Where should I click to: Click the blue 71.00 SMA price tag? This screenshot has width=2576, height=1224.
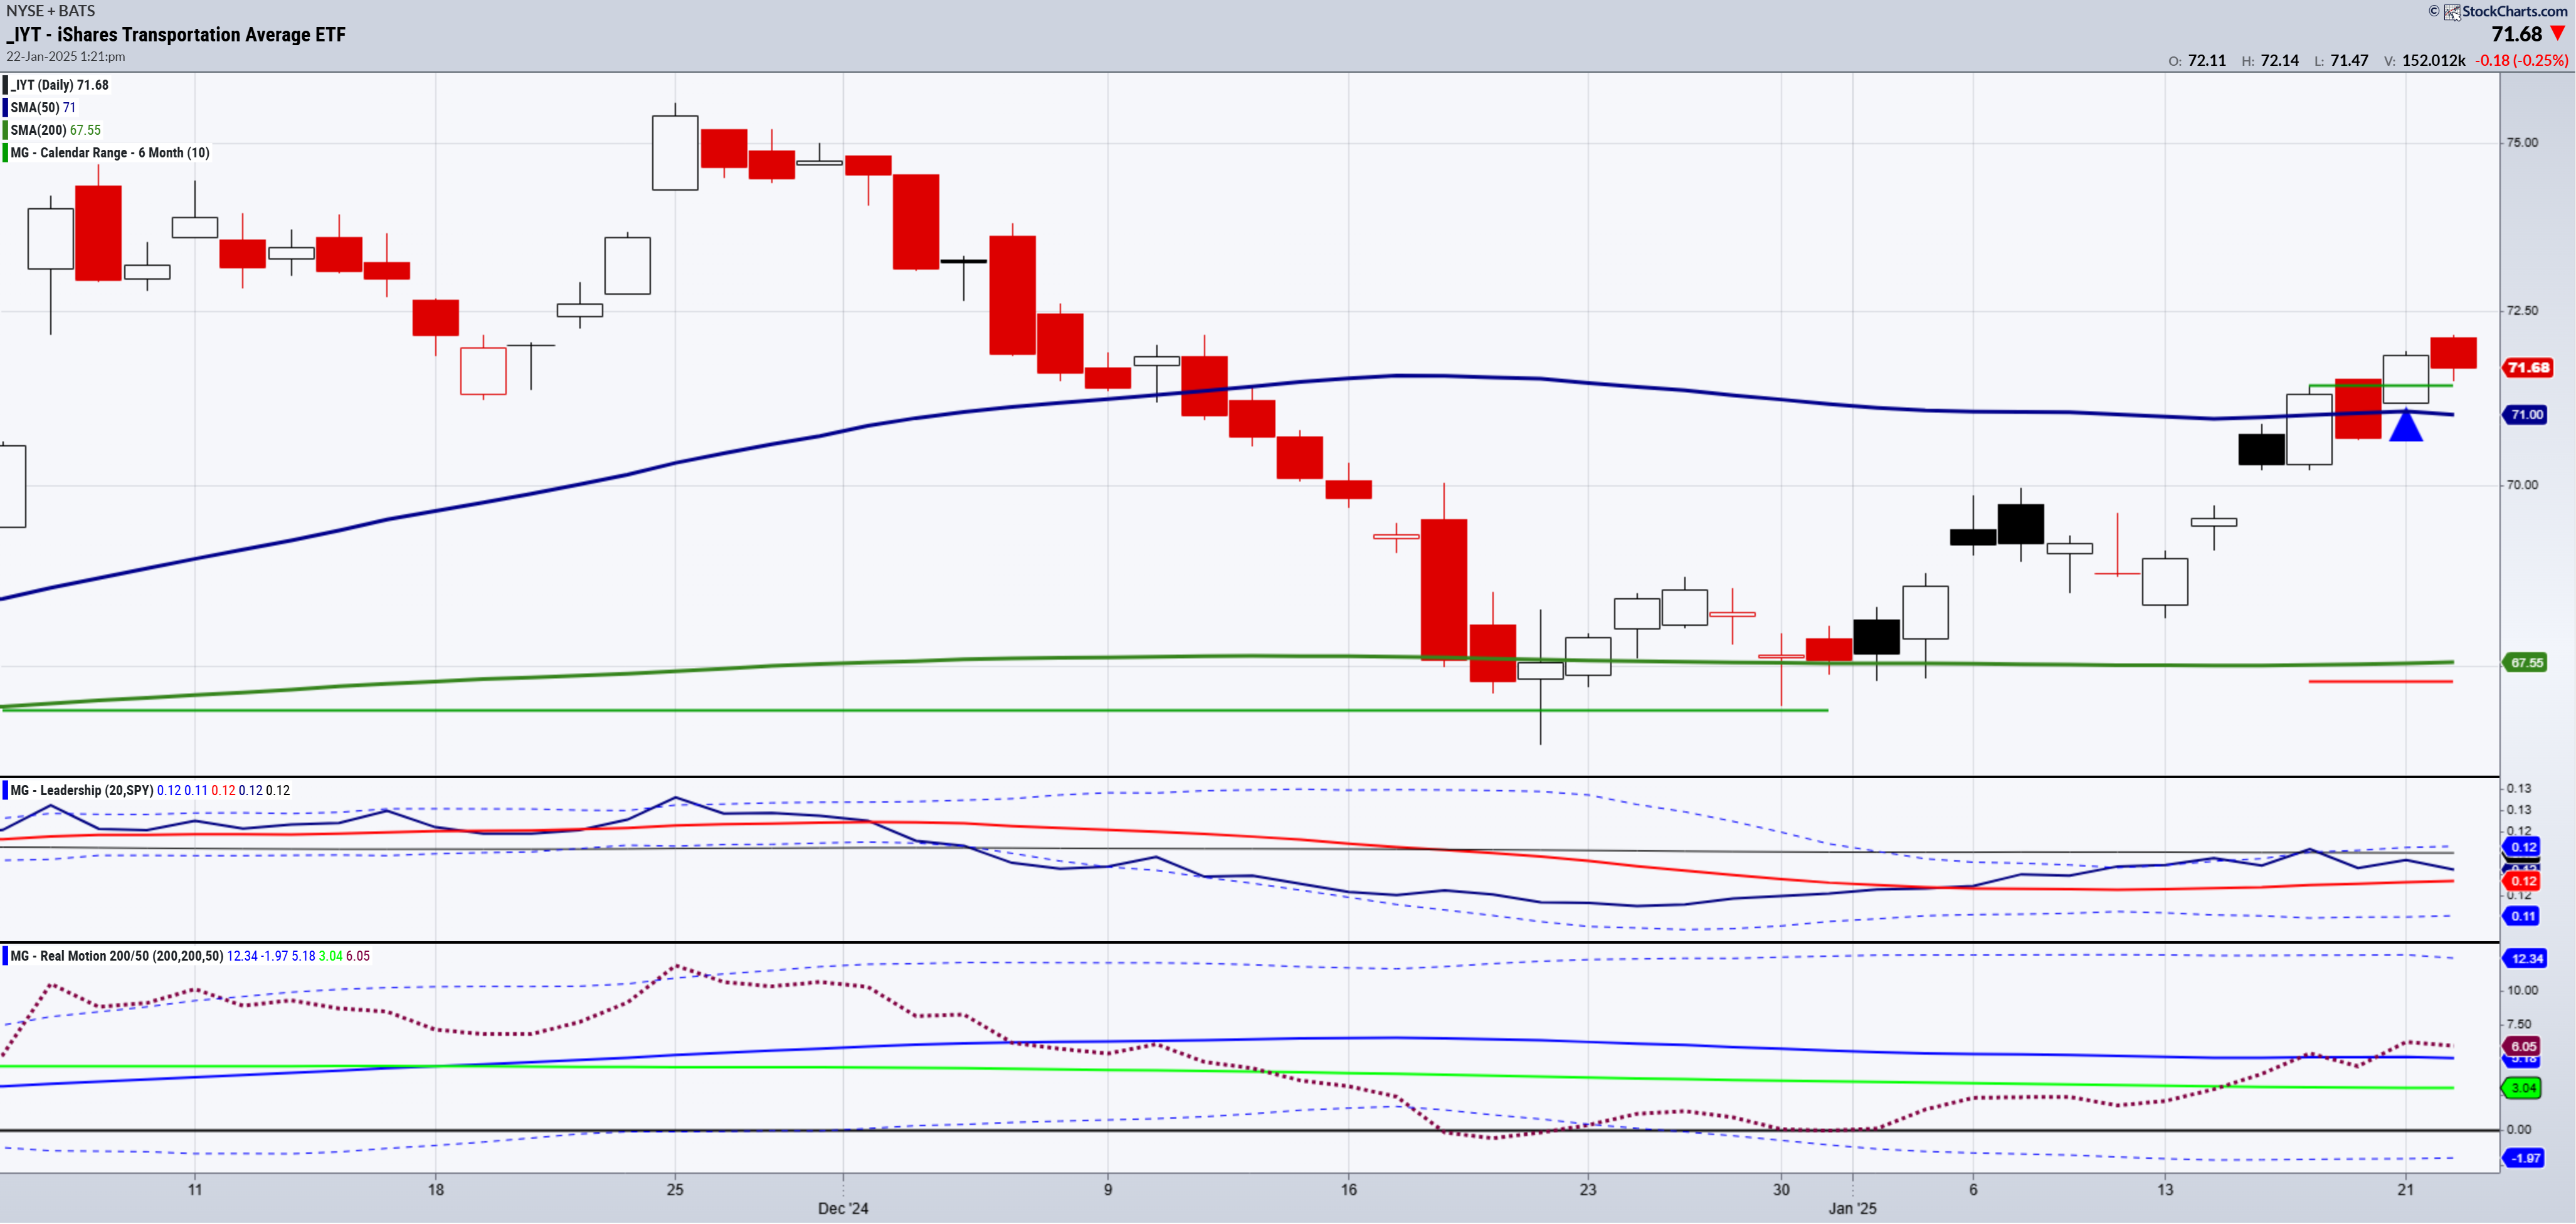point(2526,415)
